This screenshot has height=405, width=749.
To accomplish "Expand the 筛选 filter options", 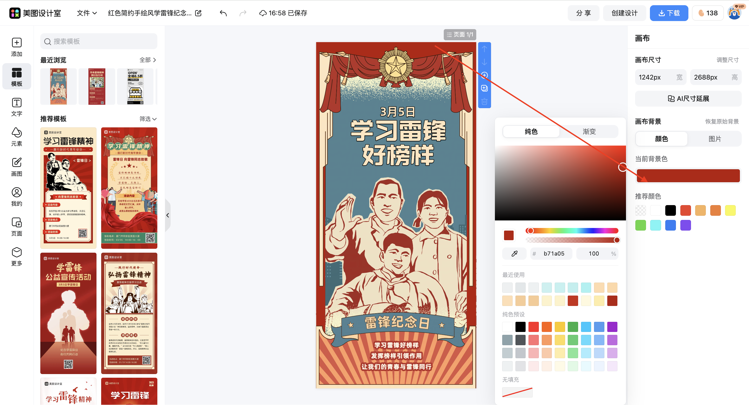I will (x=148, y=119).
